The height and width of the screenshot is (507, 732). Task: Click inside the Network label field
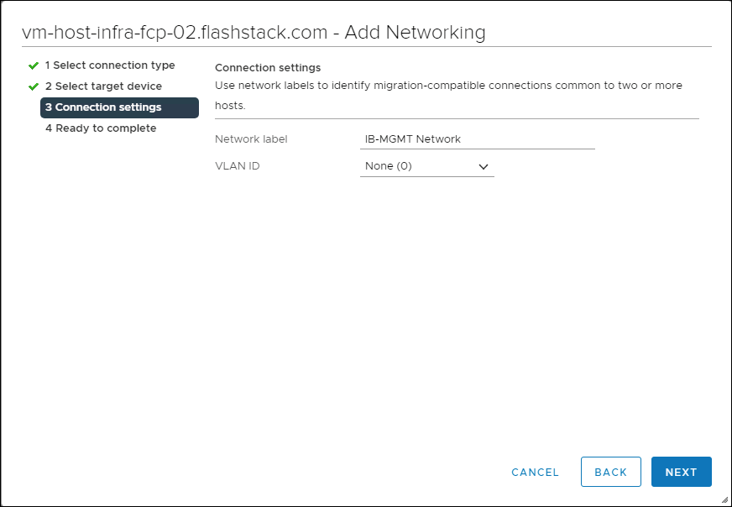pos(477,139)
